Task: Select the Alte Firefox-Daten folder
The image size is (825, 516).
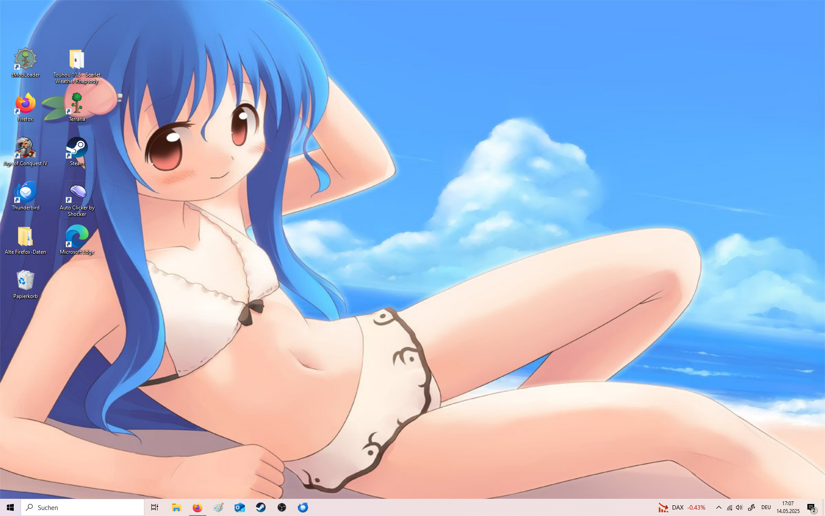Action: (x=25, y=240)
